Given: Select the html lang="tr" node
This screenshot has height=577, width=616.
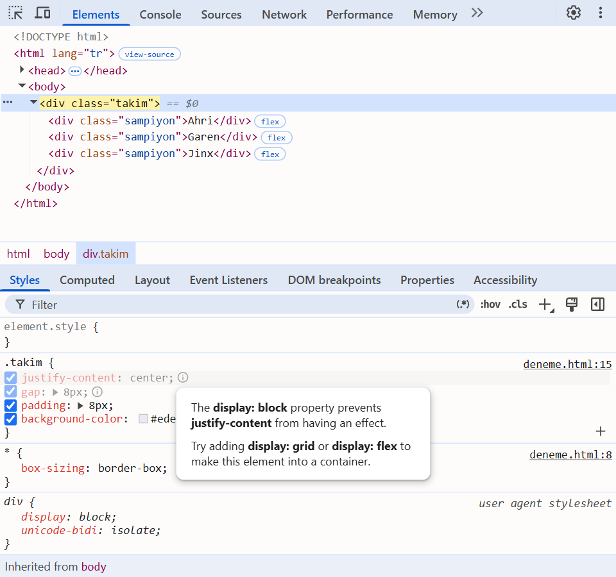Looking at the screenshot, I should [64, 53].
